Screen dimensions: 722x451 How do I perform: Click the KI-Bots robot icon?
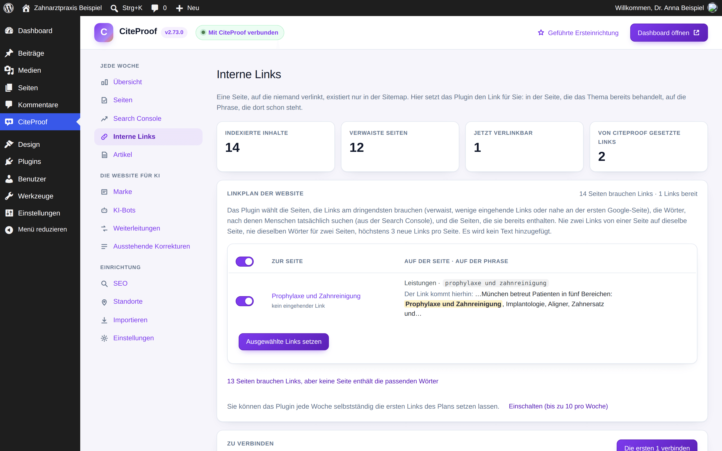click(104, 210)
